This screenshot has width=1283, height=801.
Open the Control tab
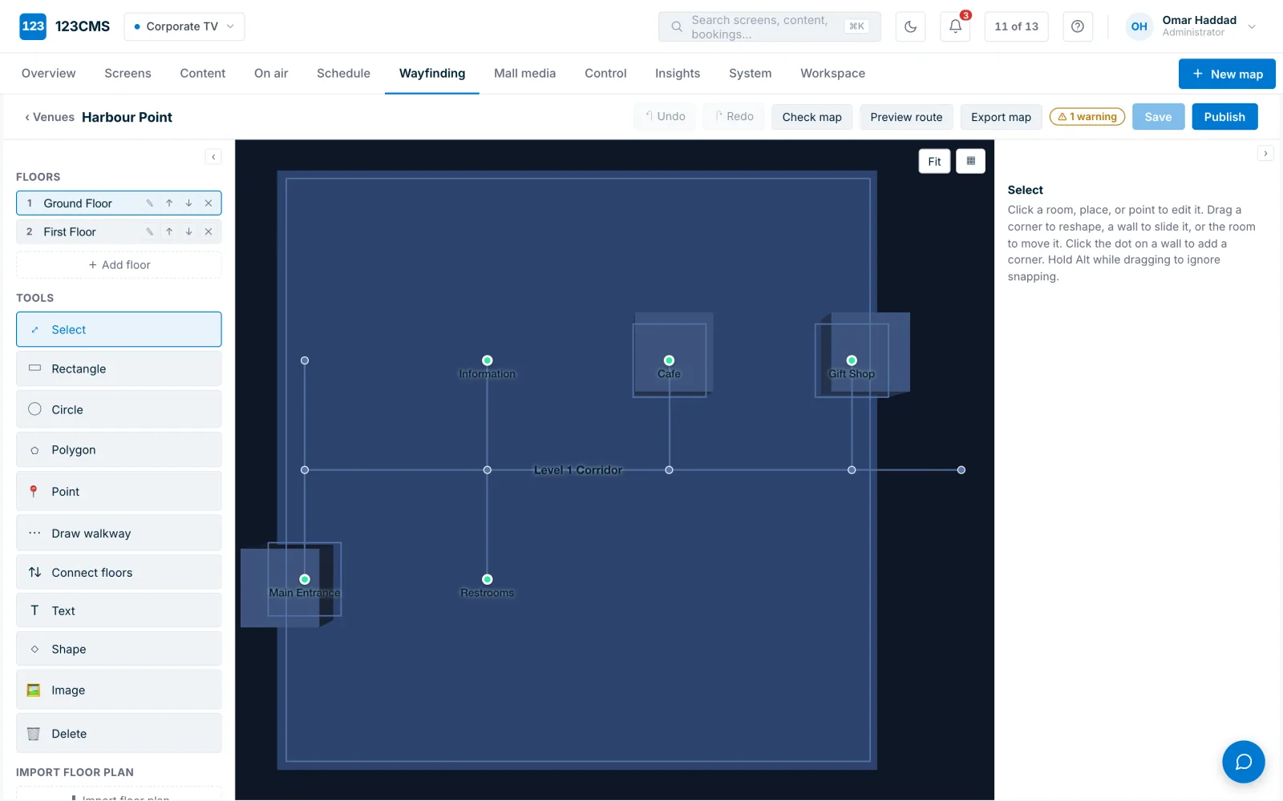pos(605,73)
